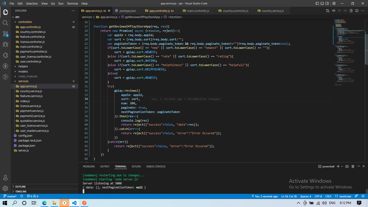
Task: Kill the terminal with trash icon
Action: pyautogui.click(x=353, y=167)
